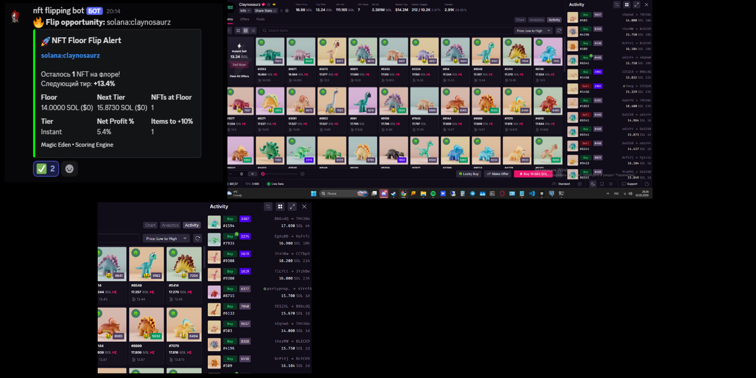Open filter settings icon in zoomed Activity panel
This screenshot has width=756, height=378.
tap(268, 206)
